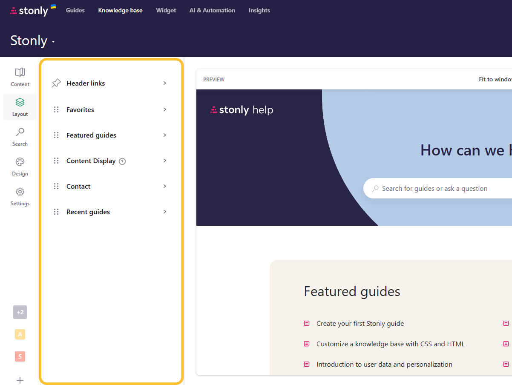Screen dimensions: 512x385
Task: Click the pin icon beside Header links
Action: click(56, 83)
